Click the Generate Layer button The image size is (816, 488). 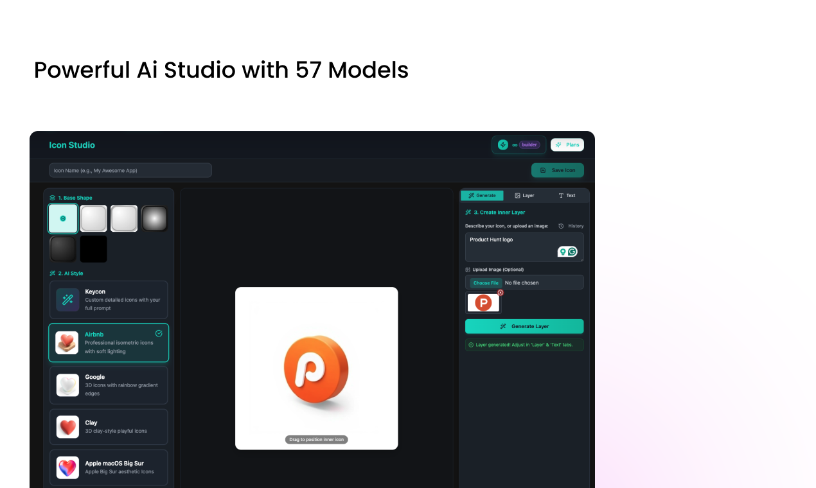click(524, 326)
